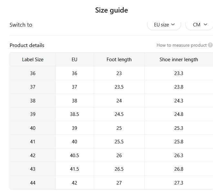Click the chevron arrow beside CM
The height and width of the screenshot is (191, 213).
(205, 24)
